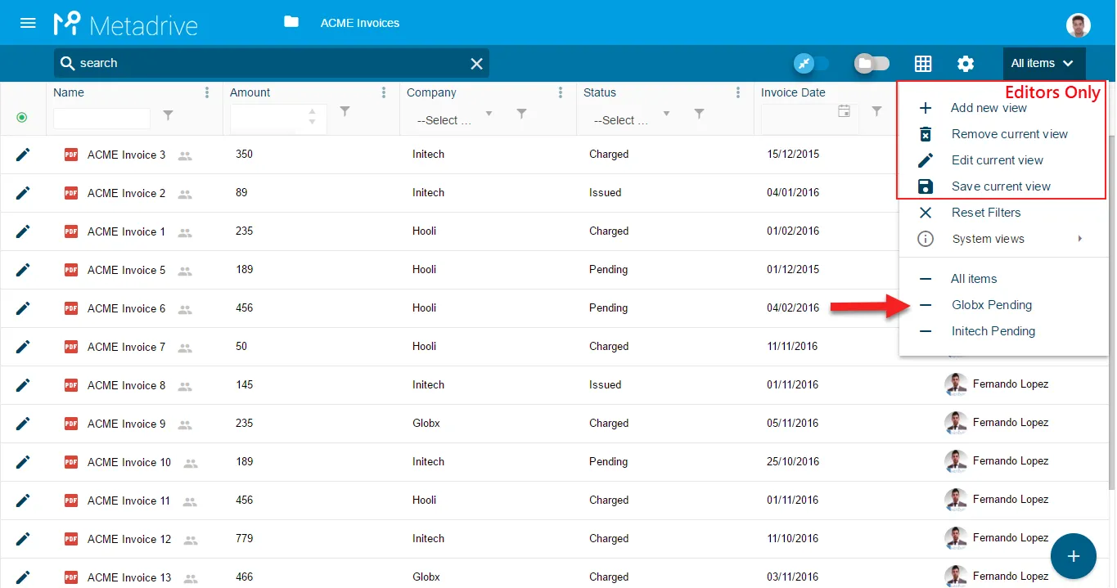The width and height of the screenshot is (1117, 588).
Task: Edit ACME Invoice 3 with the pencil
Action: point(23,155)
